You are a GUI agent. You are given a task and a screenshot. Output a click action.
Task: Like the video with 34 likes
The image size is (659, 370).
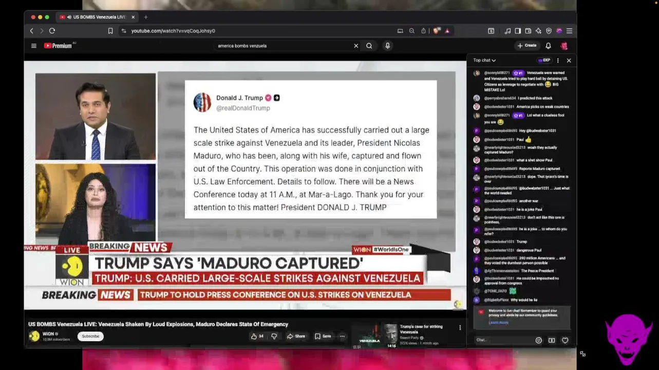point(257,336)
